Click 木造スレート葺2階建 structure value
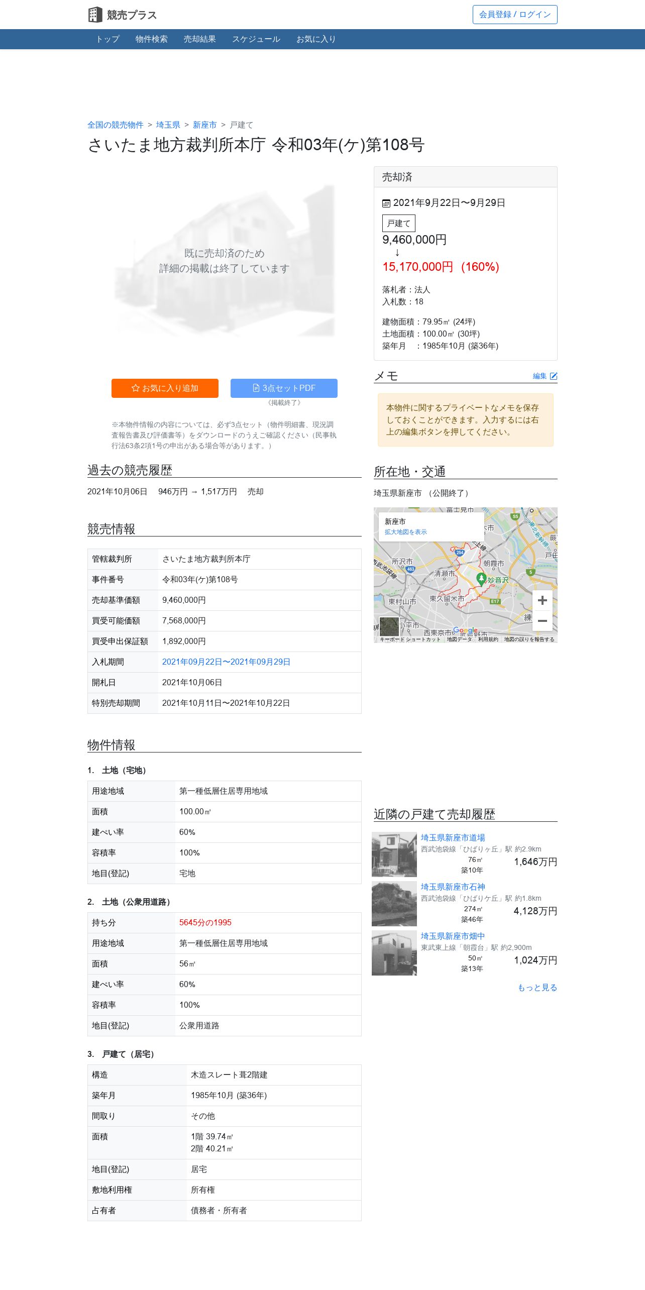The height and width of the screenshot is (1290, 645). 229,1075
